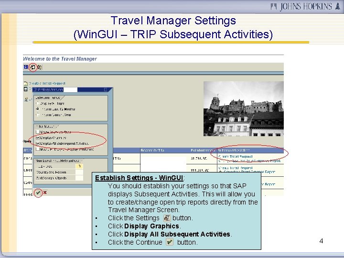344x258 pixels.
Task: Toggle Display All Subsequent Activities checkbox
Action: pyautogui.click(x=38, y=143)
